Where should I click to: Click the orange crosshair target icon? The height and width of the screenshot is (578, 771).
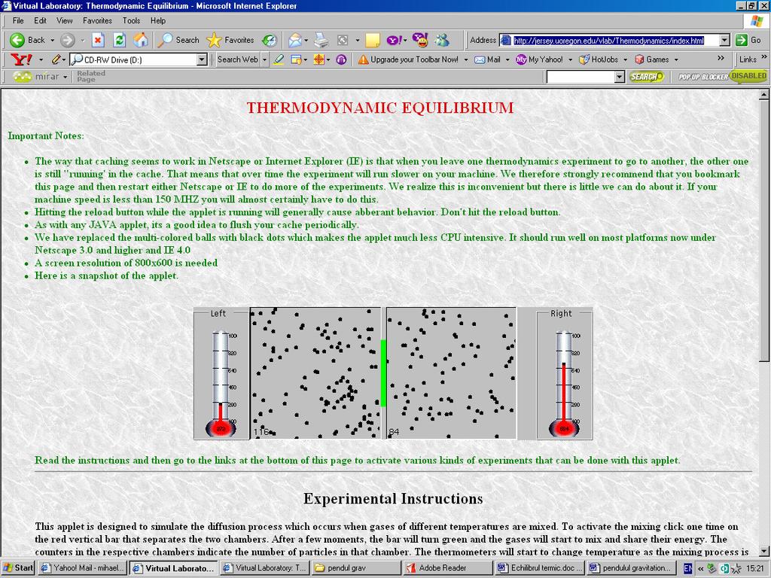(318, 60)
